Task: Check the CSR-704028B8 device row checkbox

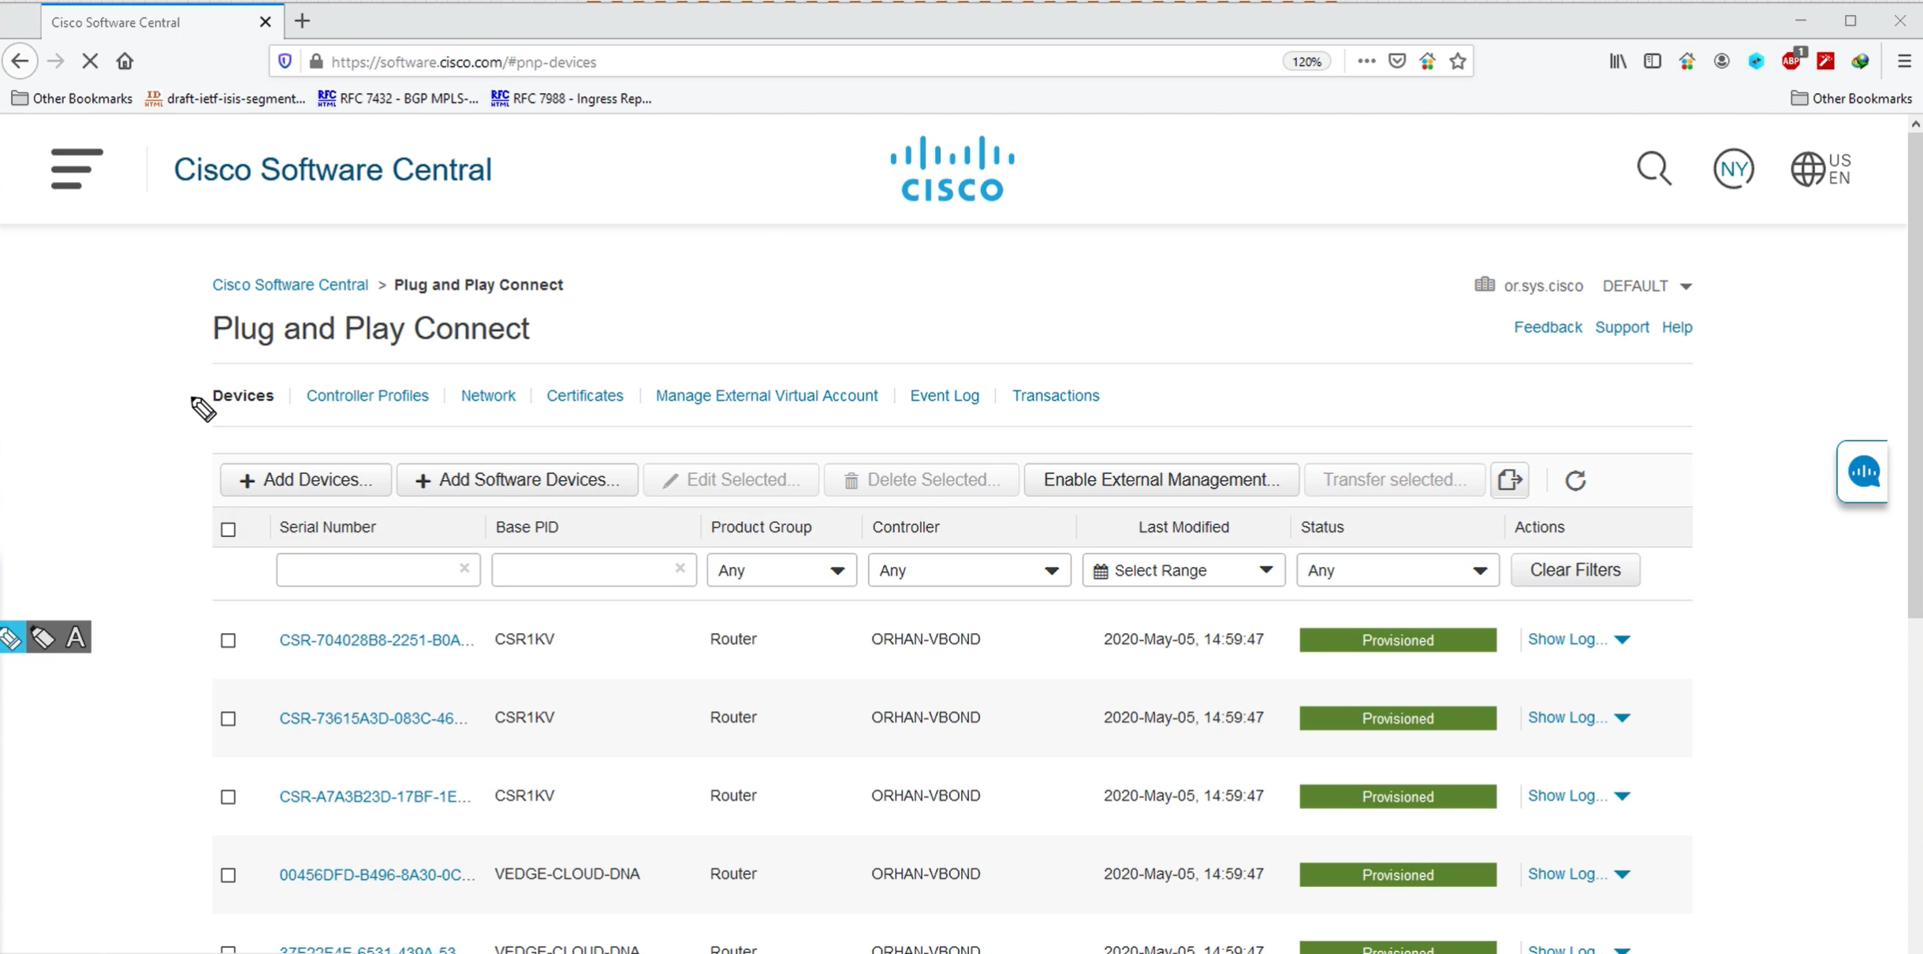Action: click(229, 640)
